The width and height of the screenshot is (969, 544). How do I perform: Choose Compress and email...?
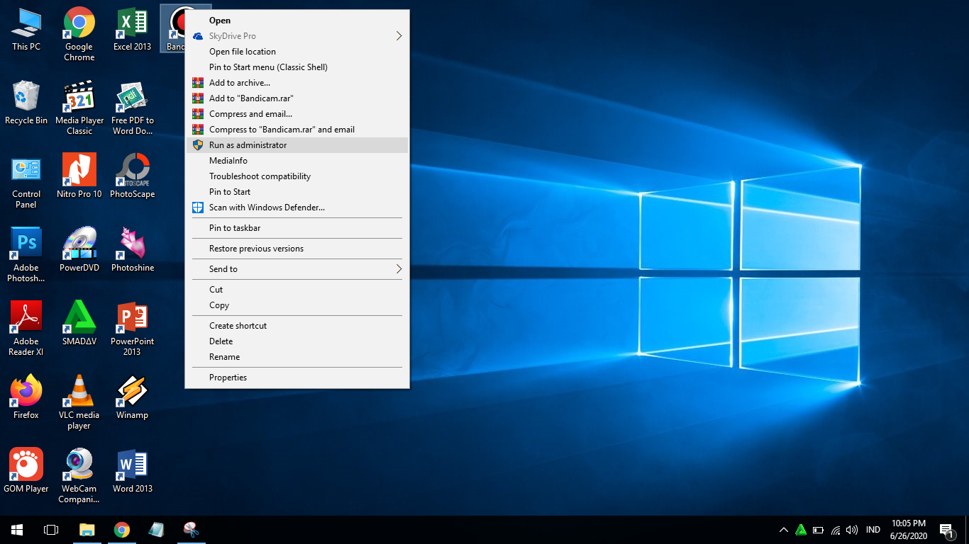(297, 114)
